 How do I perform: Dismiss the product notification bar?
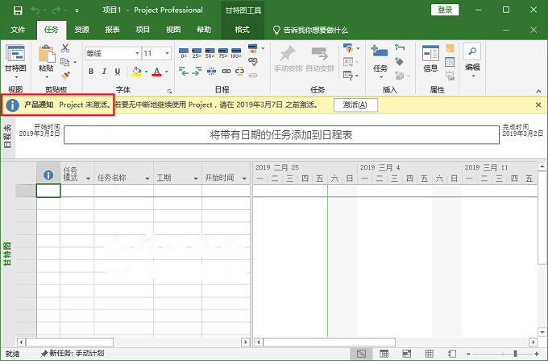point(538,105)
